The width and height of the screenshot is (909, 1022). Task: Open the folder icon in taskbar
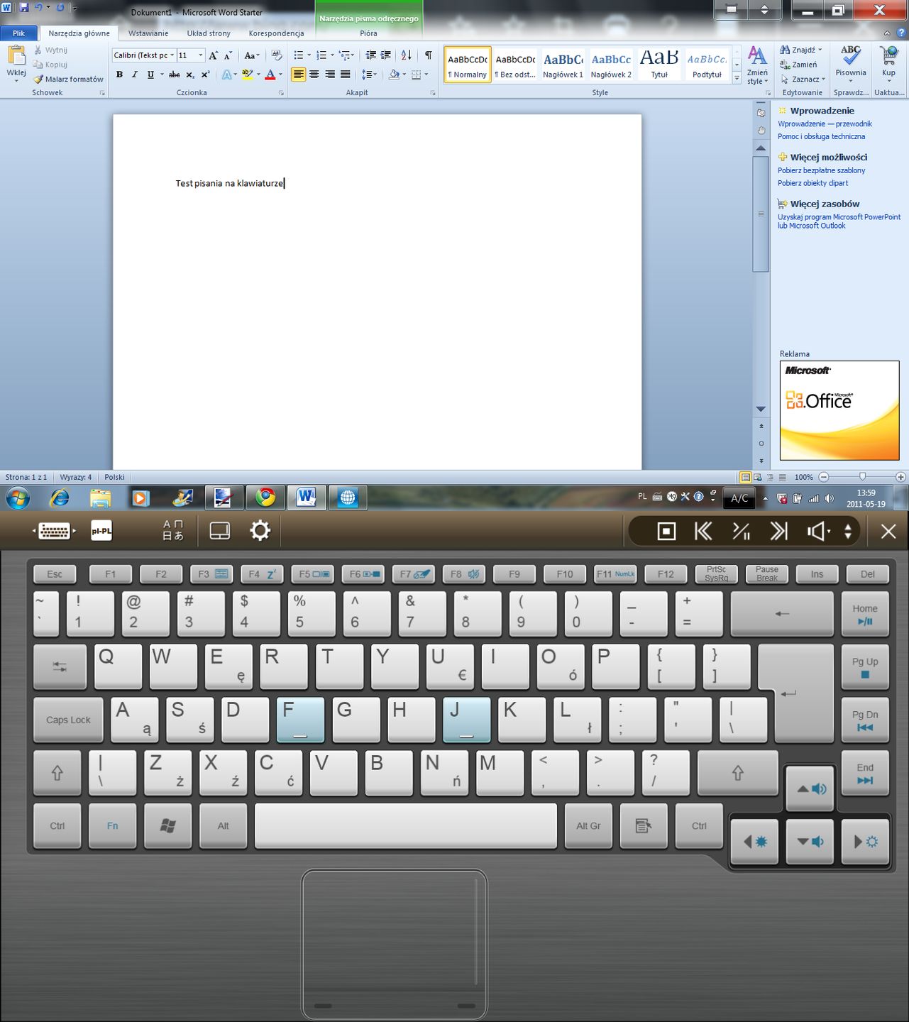coord(101,498)
